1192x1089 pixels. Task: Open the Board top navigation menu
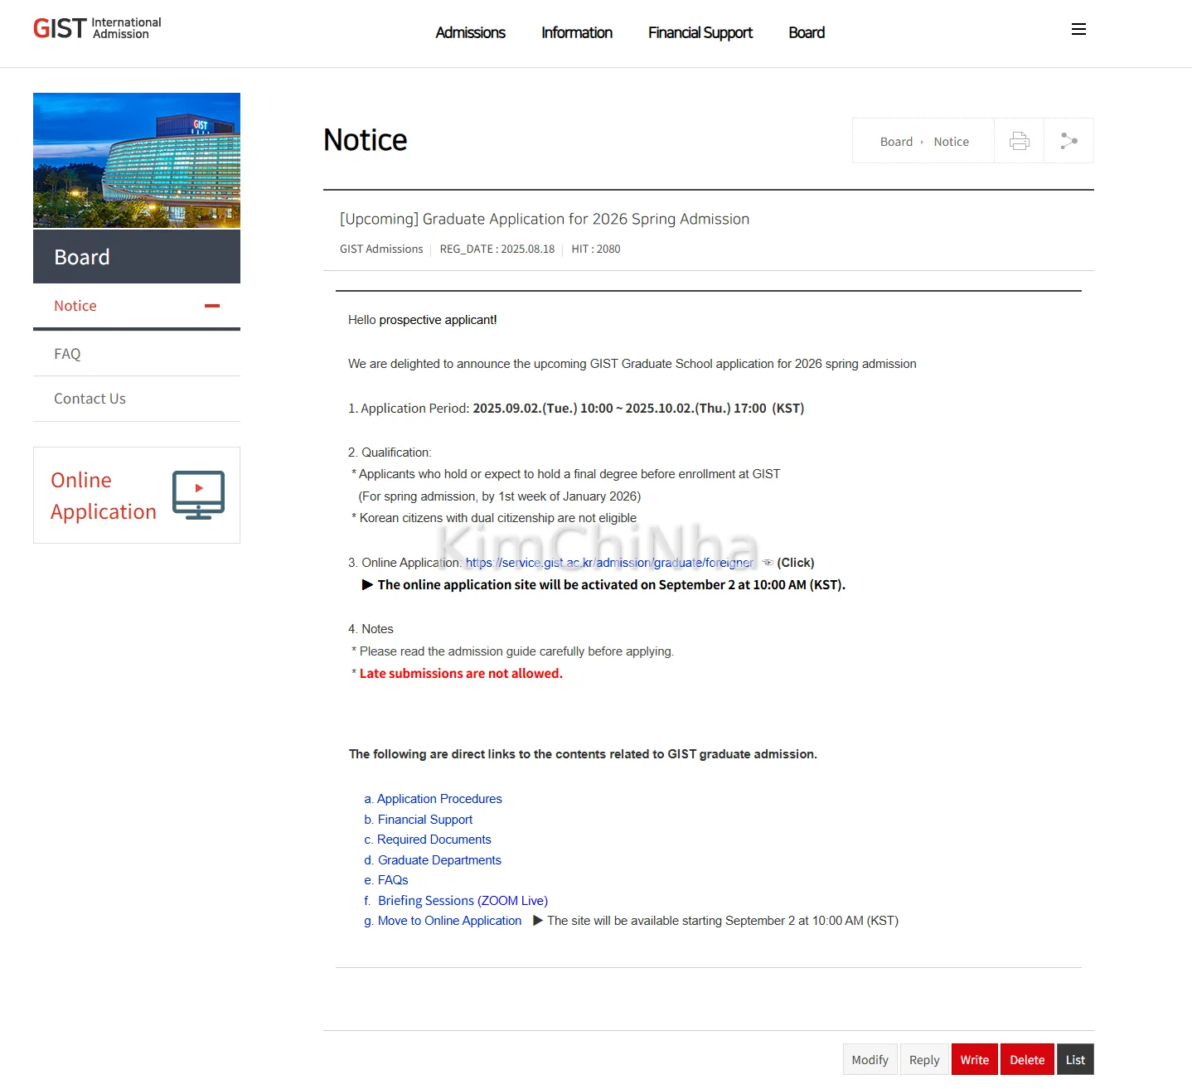coord(806,32)
